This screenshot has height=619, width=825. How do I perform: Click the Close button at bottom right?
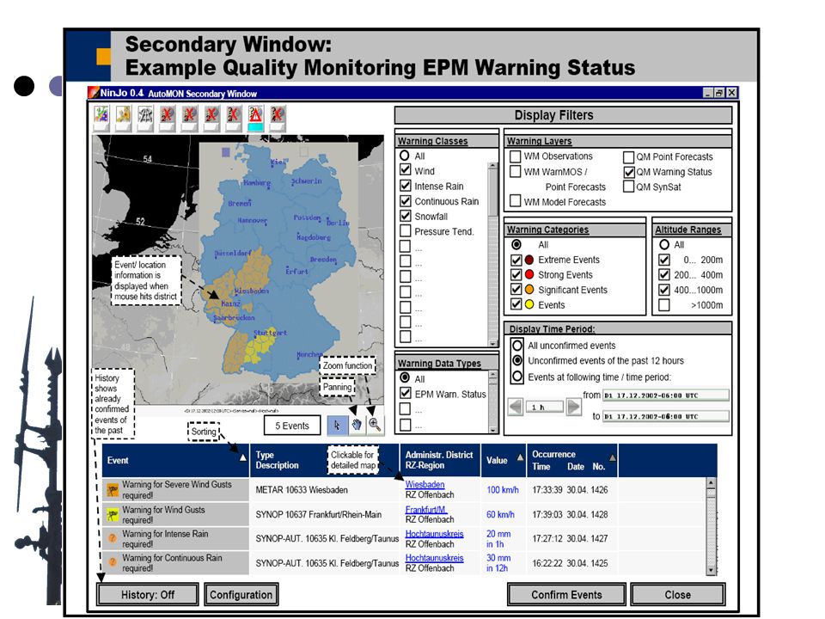coord(678,595)
